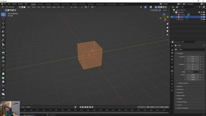Open the Mesh menu in viewport header

click(43, 7)
